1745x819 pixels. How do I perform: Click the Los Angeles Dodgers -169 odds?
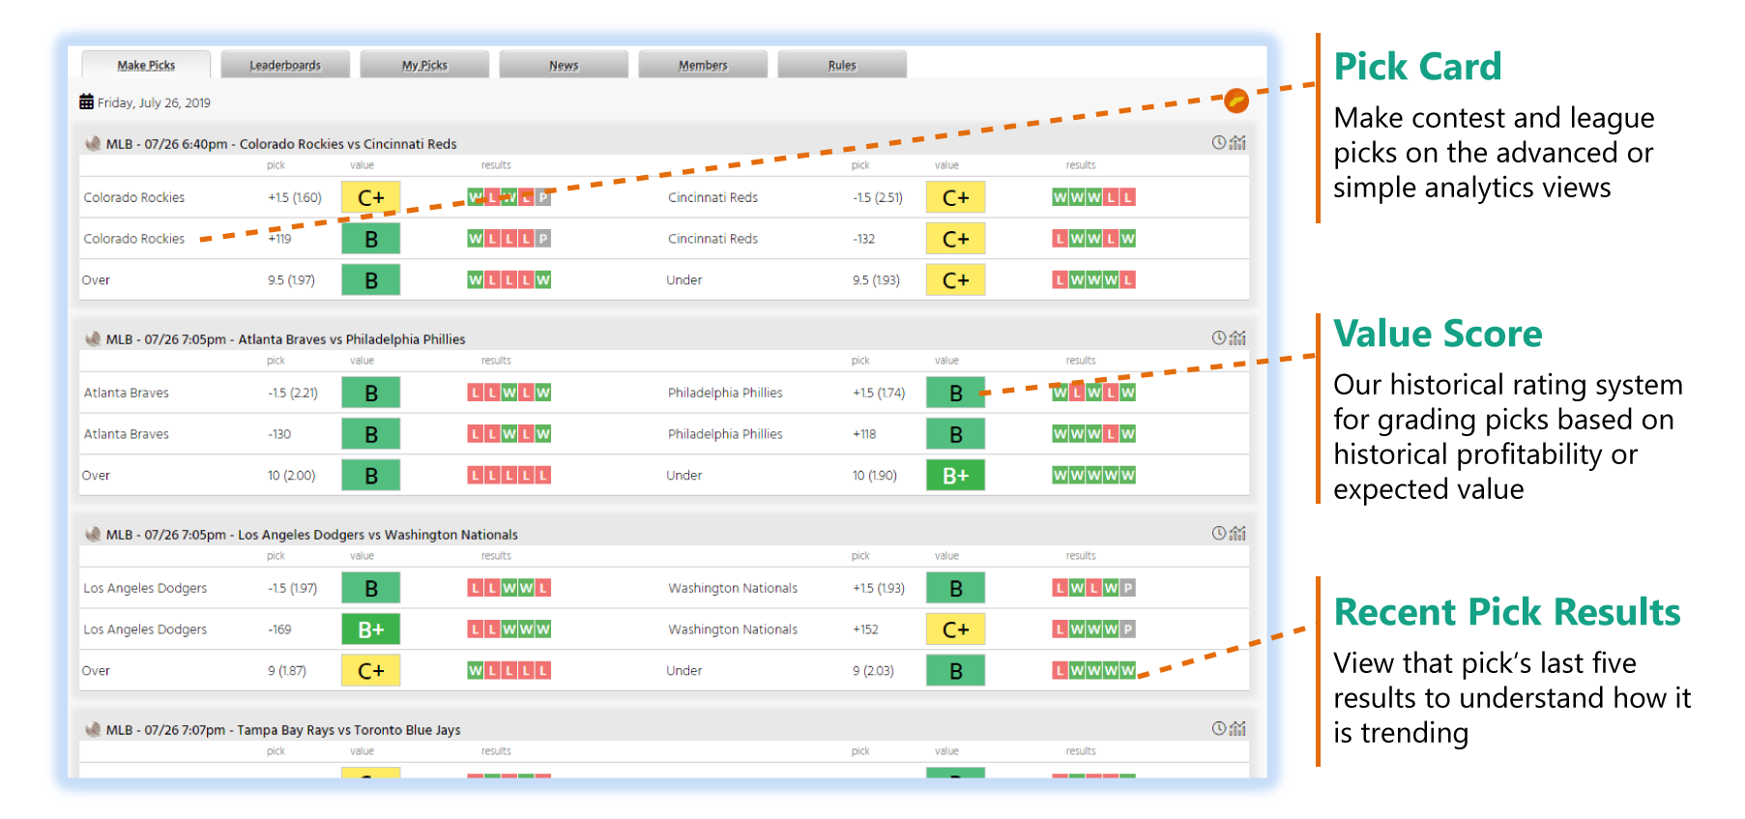click(x=279, y=629)
